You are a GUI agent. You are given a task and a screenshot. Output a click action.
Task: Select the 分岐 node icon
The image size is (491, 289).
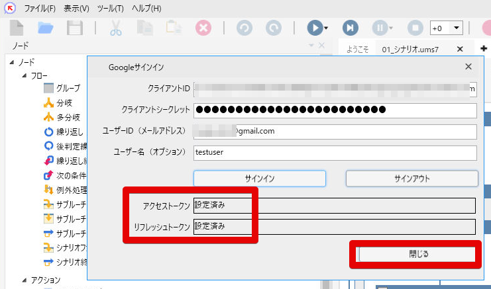coord(48,103)
